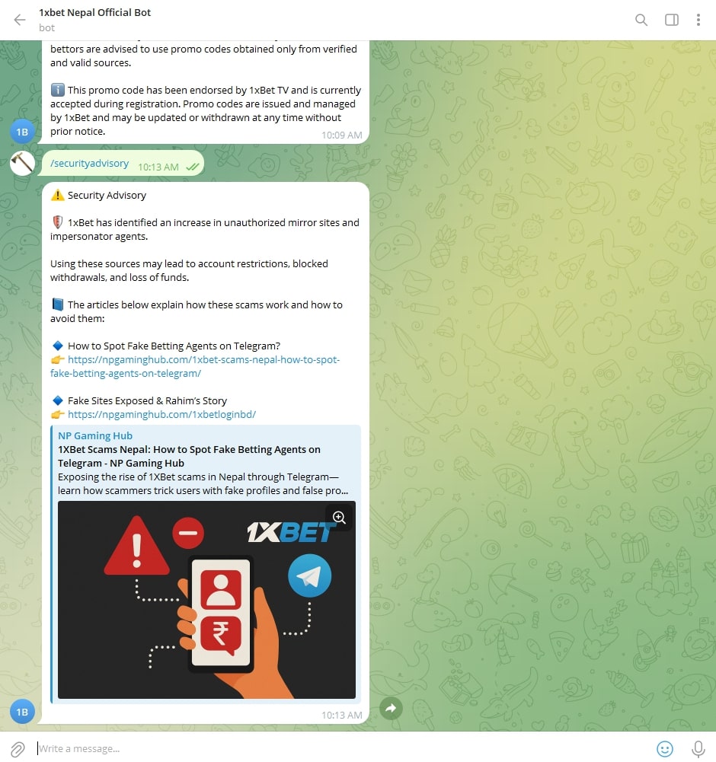Open the 1xbet Nepal Official Bot profile title

pos(95,13)
